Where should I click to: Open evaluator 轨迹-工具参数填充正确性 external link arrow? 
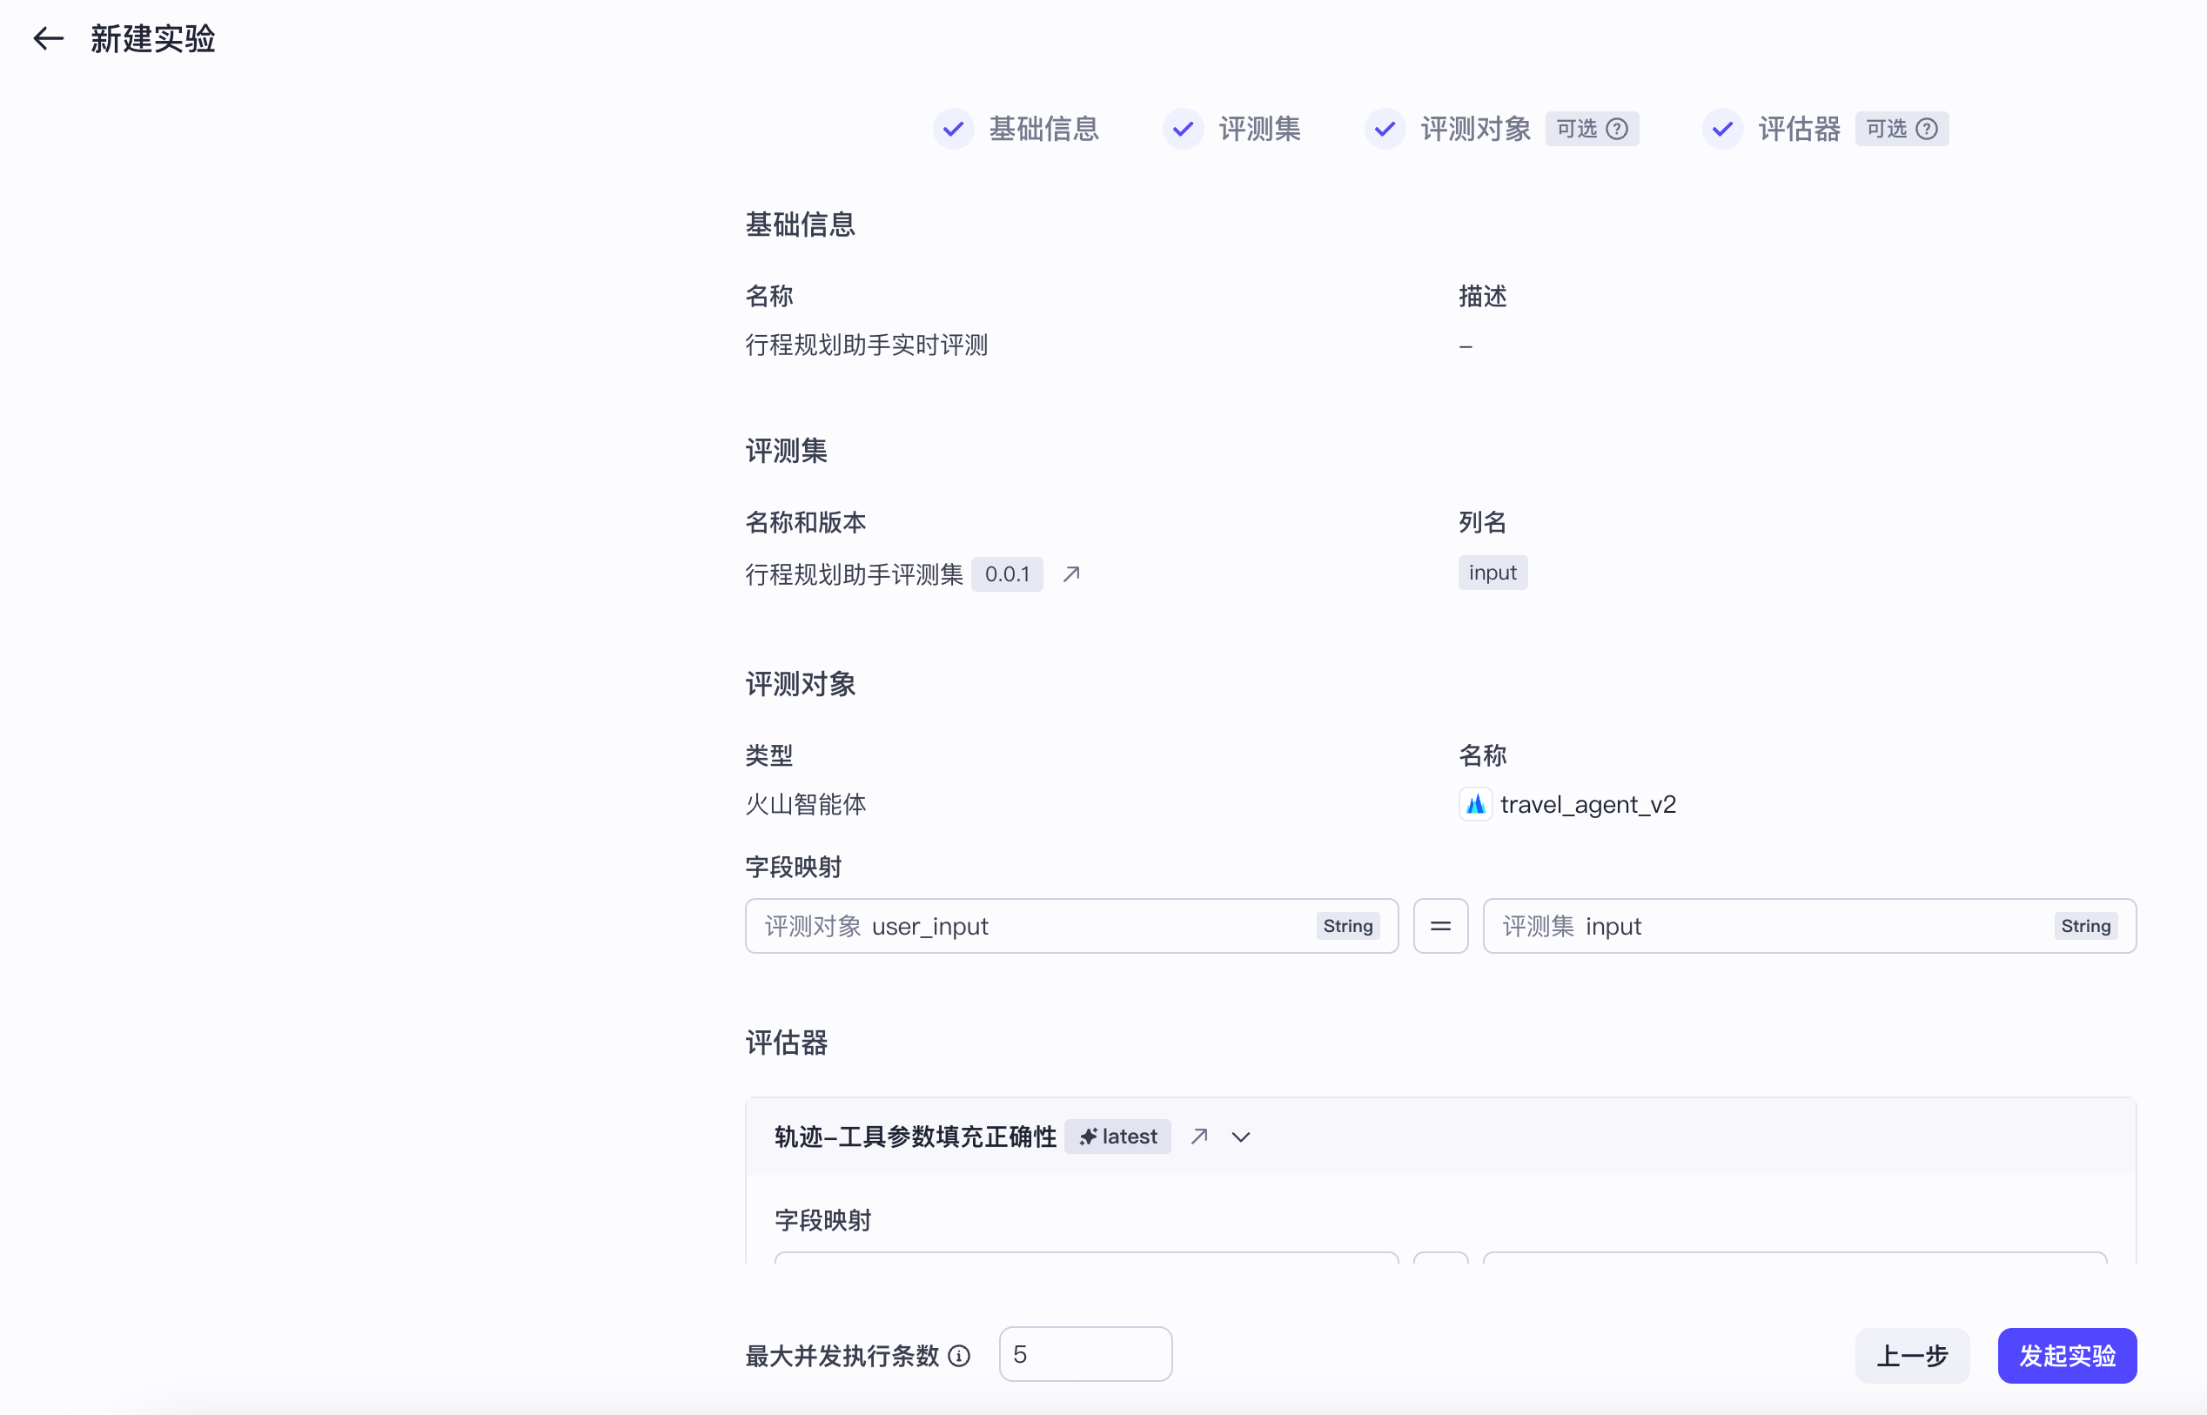coord(1198,1137)
